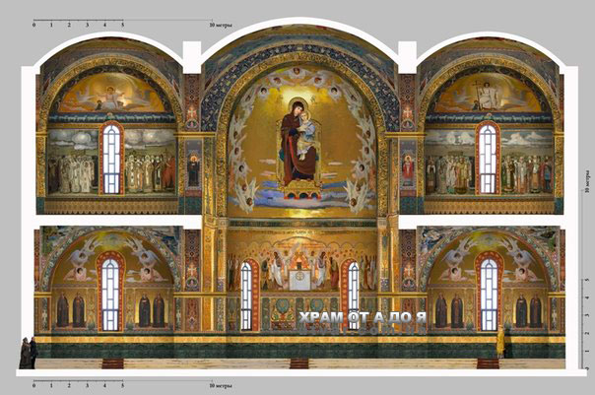Click the central floor steps below the altar
Screen dimensions: 595x395
tap(299, 363)
